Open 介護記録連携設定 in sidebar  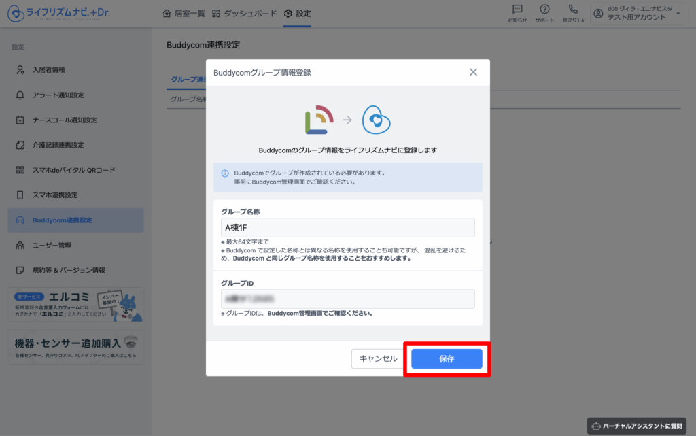tap(75, 145)
